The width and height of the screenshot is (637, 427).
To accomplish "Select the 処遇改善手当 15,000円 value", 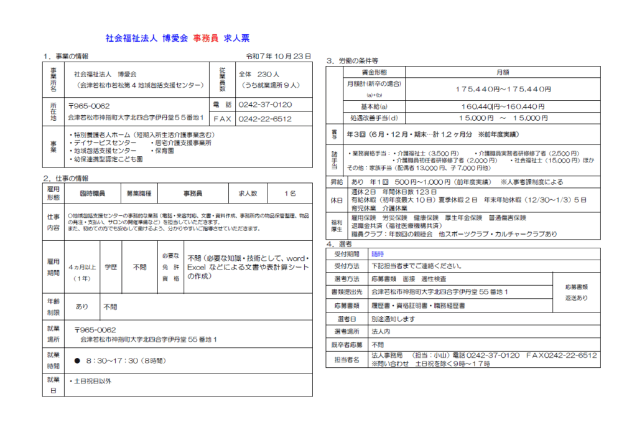I will (503, 118).
